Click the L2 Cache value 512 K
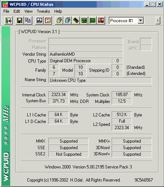This screenshot has height=187, width=164. coord(122,115)
